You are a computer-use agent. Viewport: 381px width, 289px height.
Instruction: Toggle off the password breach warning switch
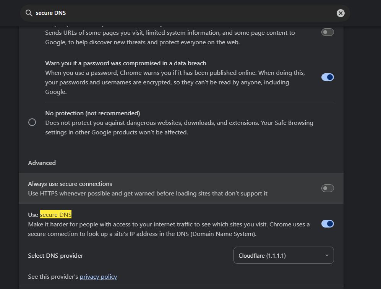327,77
